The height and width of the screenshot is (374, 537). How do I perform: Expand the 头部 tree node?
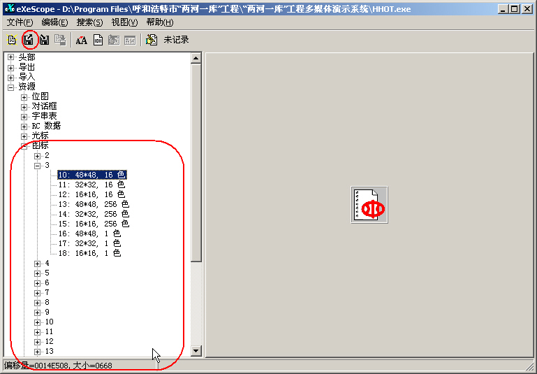coord(11,57)
